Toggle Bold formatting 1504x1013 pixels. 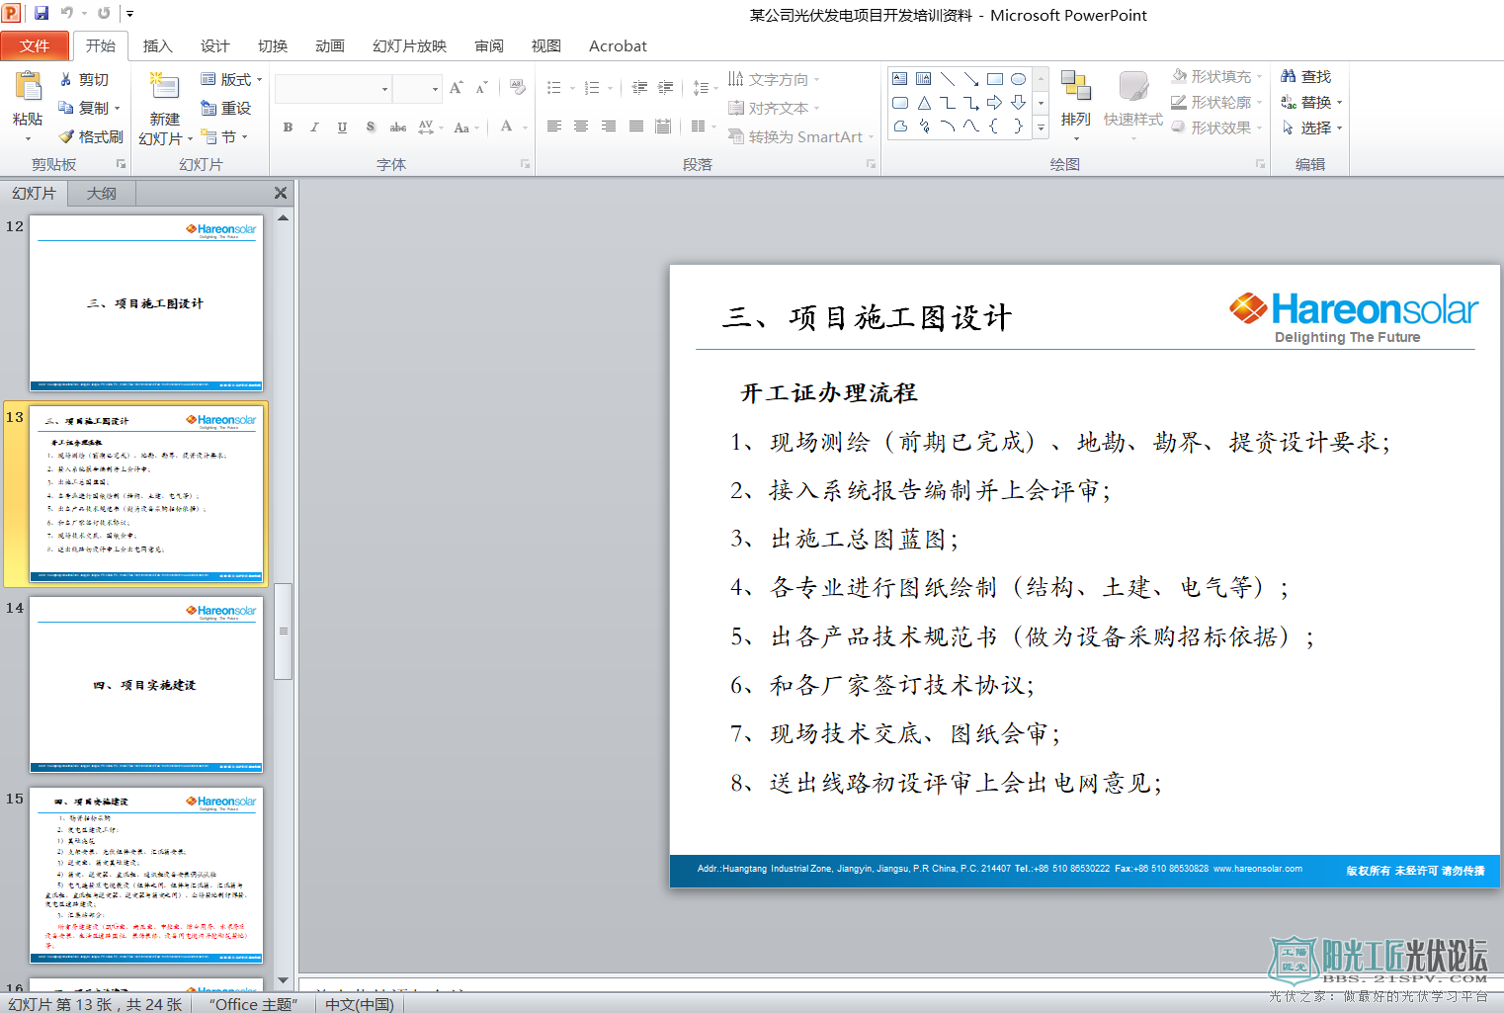(x=288, y=127)
